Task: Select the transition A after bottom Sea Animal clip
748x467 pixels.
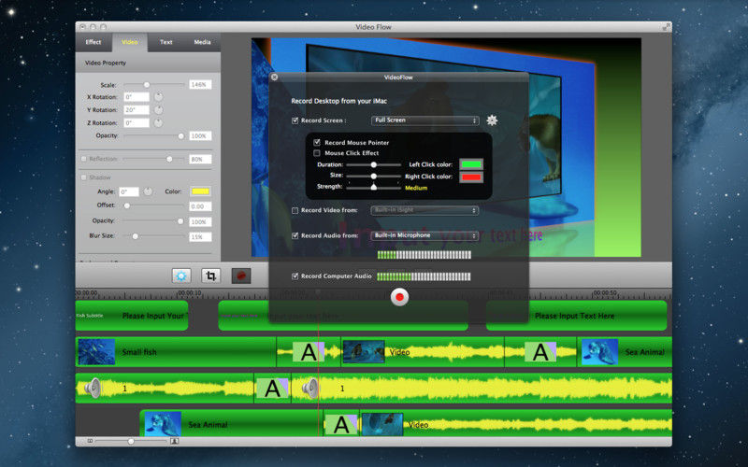Action: pyautogui.click(x=341, y=425)
